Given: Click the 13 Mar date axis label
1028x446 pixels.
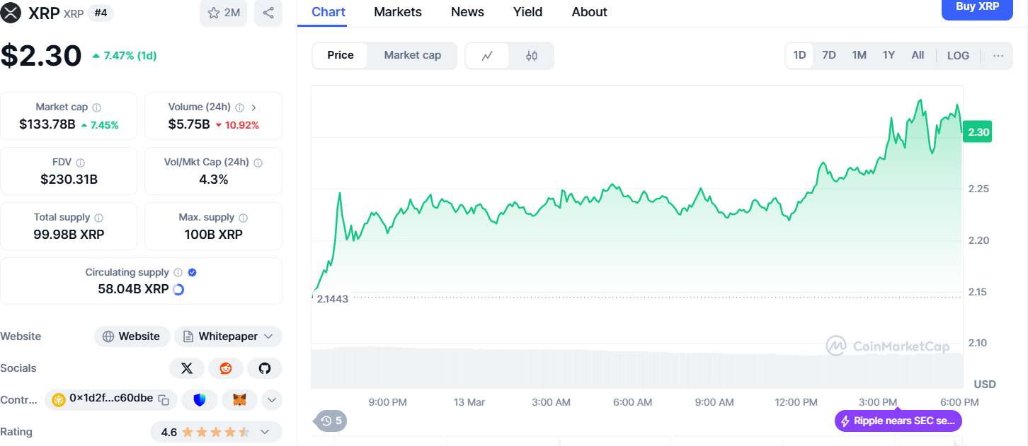Looking at the screenshot, I should coord(469,402).
